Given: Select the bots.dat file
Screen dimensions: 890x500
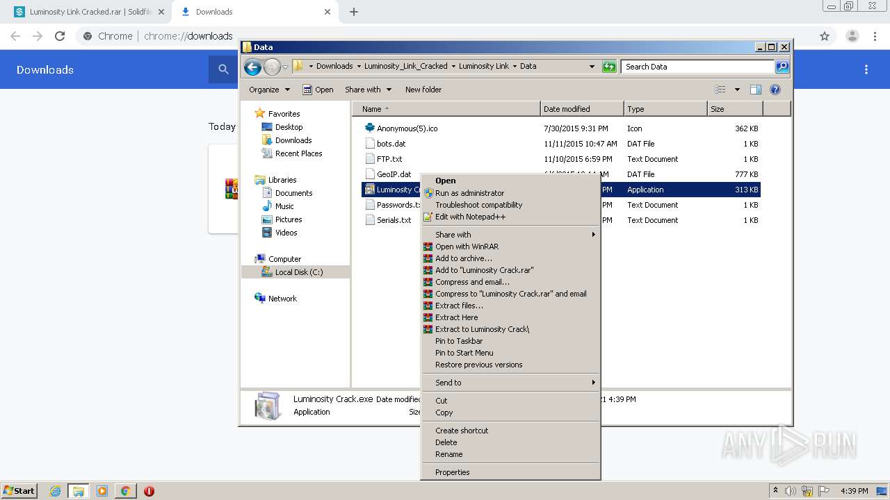Looking at the screenshot, I should pyautogui.click(x=391, y=144).
